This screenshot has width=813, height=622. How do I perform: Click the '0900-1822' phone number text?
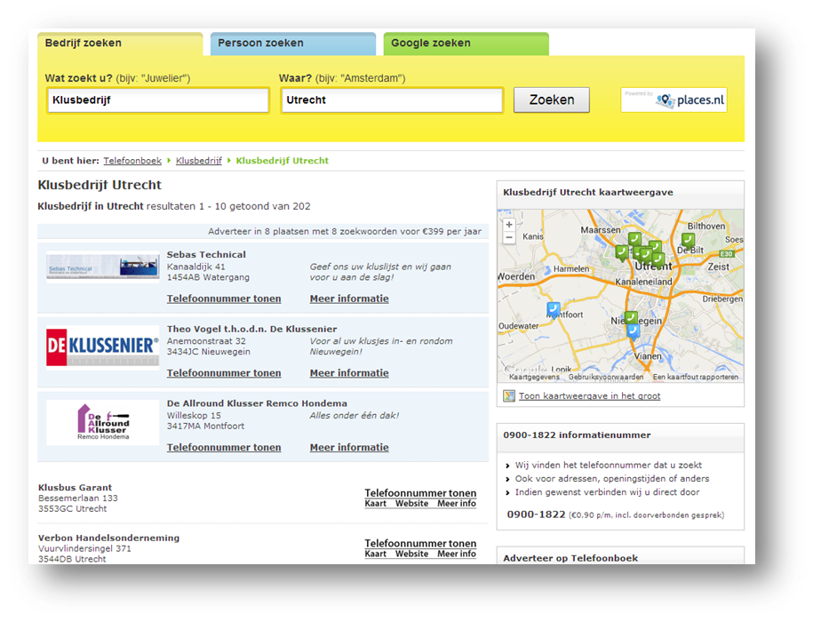(x=536, y=514)
